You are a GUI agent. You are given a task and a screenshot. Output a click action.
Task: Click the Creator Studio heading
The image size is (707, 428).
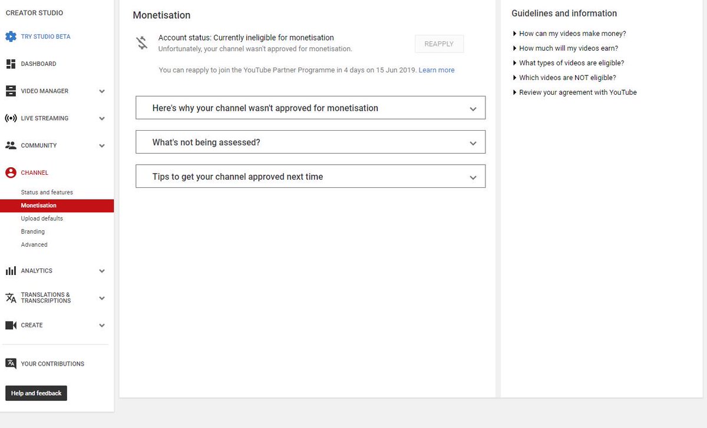click(x=34, y=13)
